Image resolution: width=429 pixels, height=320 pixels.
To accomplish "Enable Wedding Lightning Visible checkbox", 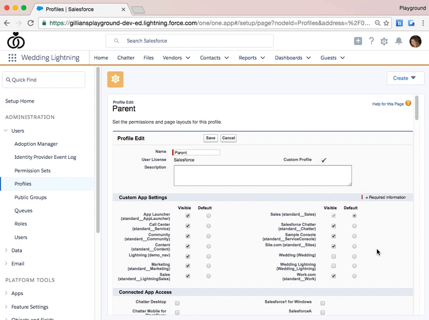I will click(x=334, y=266).
